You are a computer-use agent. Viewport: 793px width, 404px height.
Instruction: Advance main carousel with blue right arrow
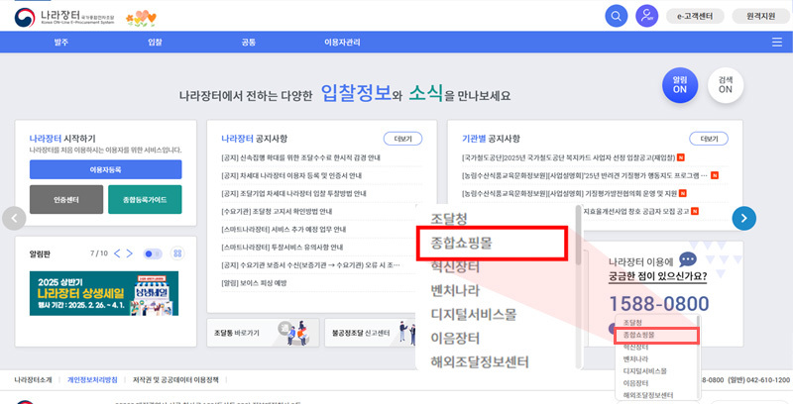pyautogui.click(x=744, y=218)
